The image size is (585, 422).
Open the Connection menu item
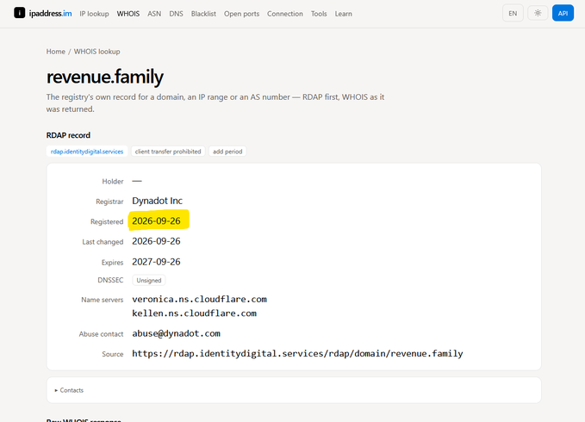point(284,14)
